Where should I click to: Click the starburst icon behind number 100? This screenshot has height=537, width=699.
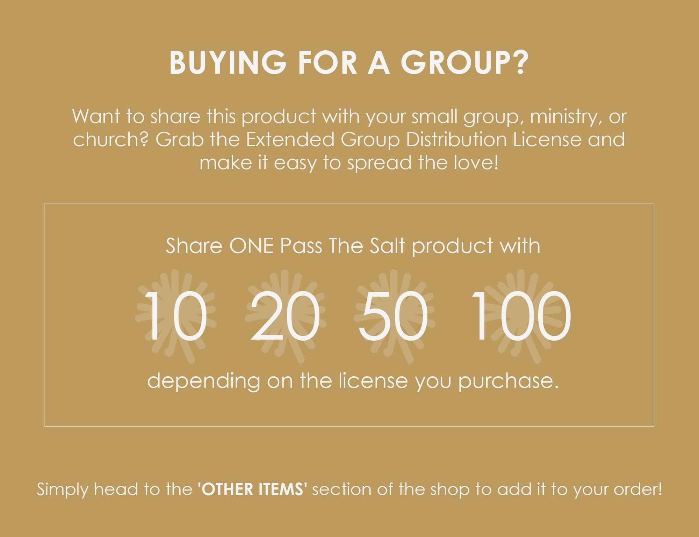click(521, 316)
